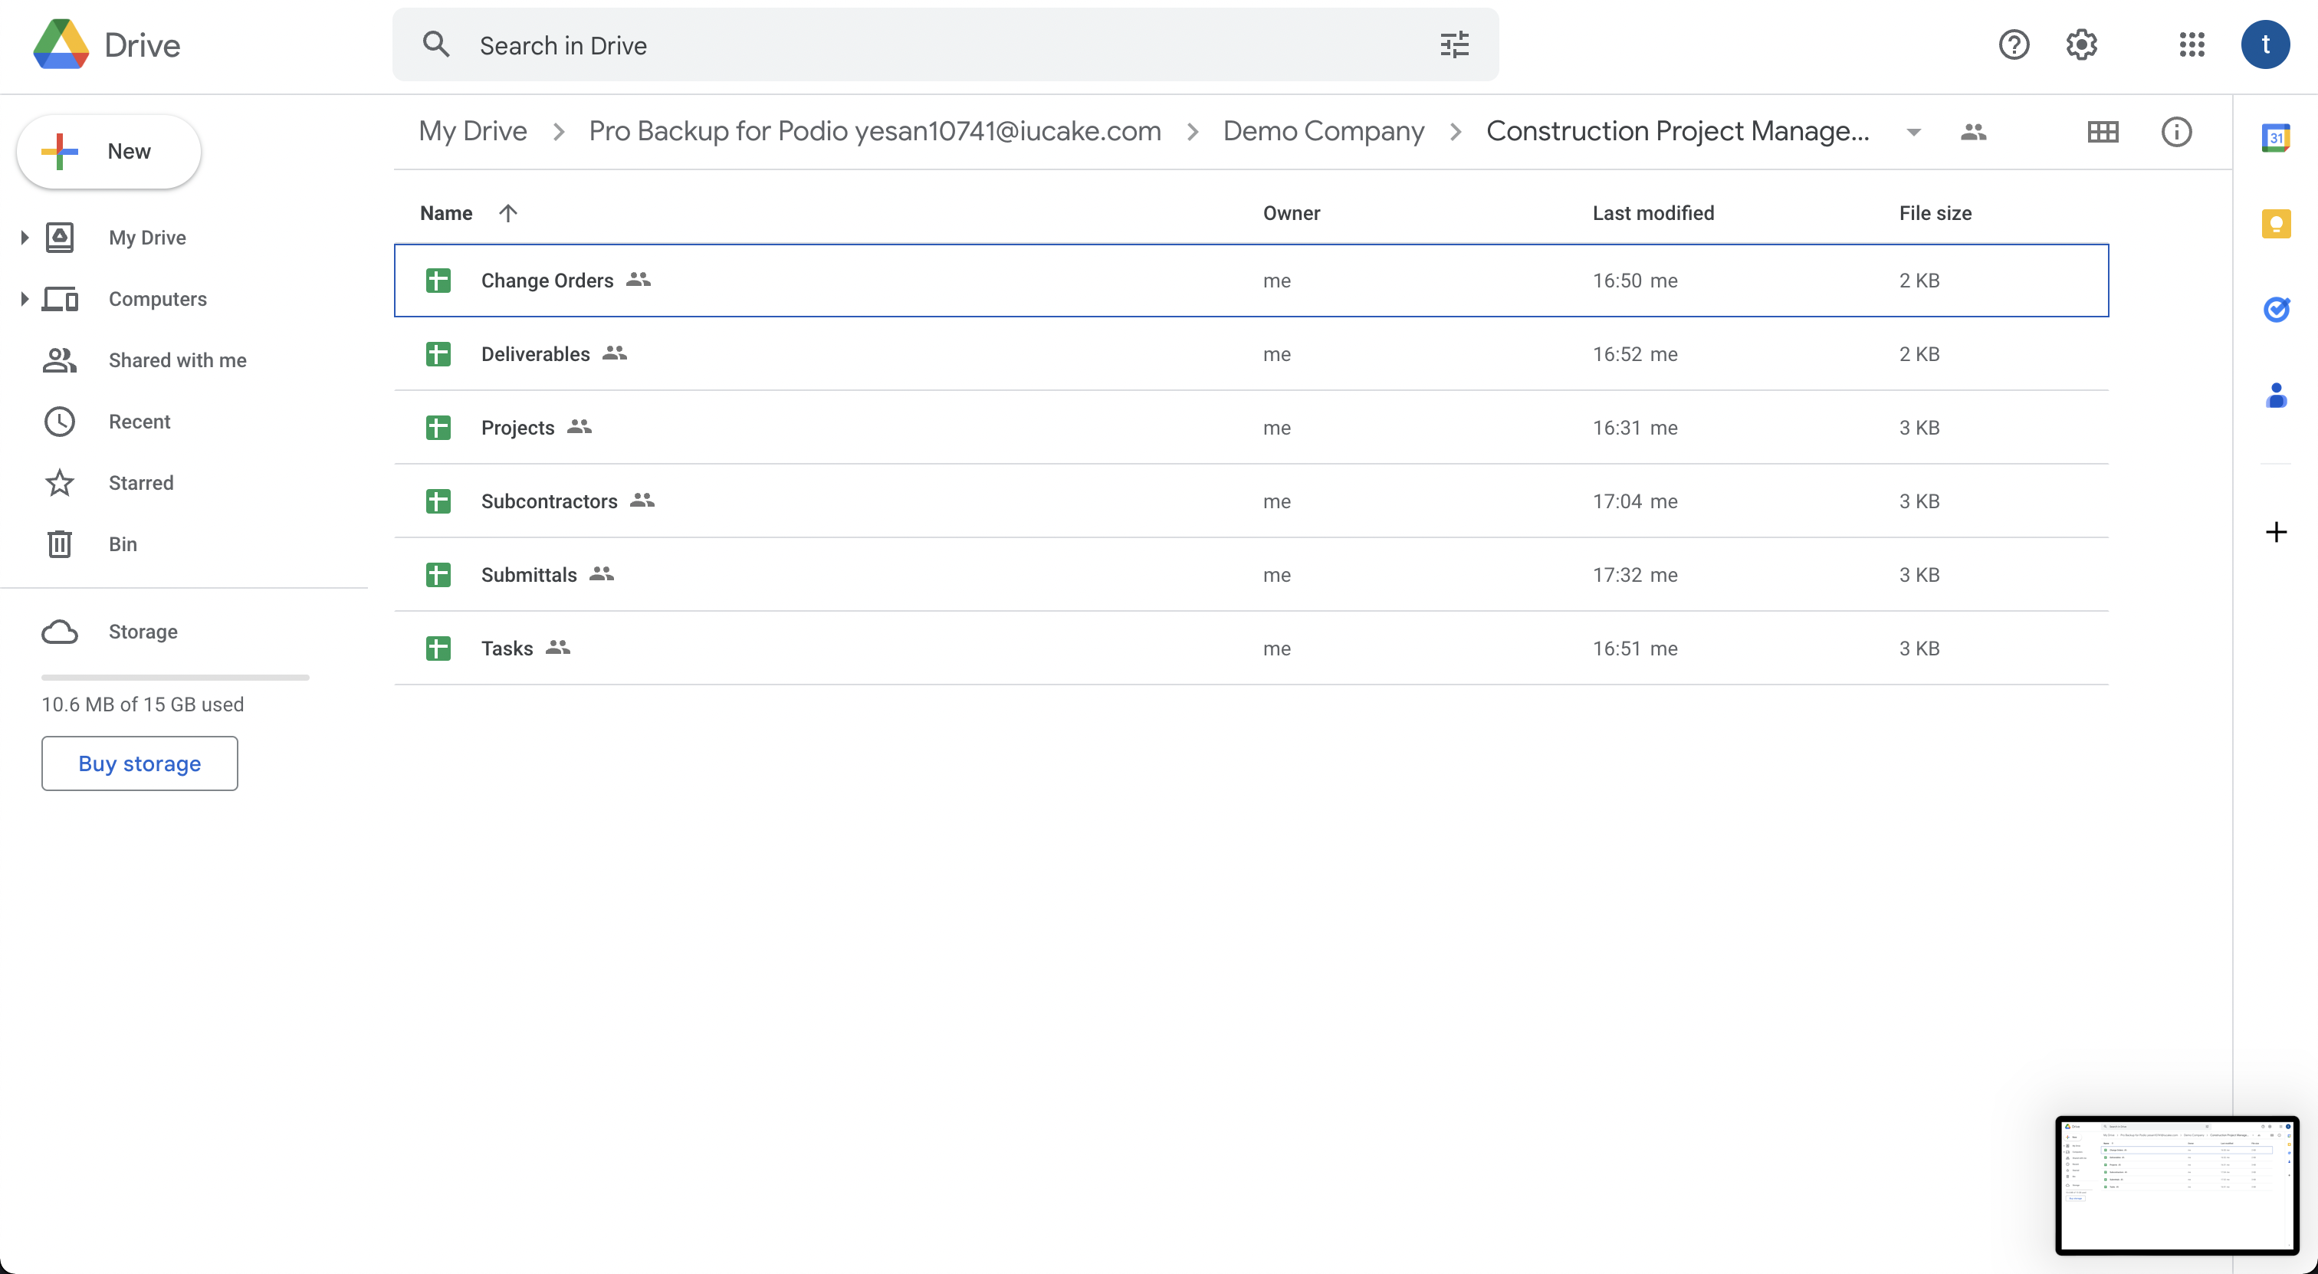Open the Recent section

[139, 421]
